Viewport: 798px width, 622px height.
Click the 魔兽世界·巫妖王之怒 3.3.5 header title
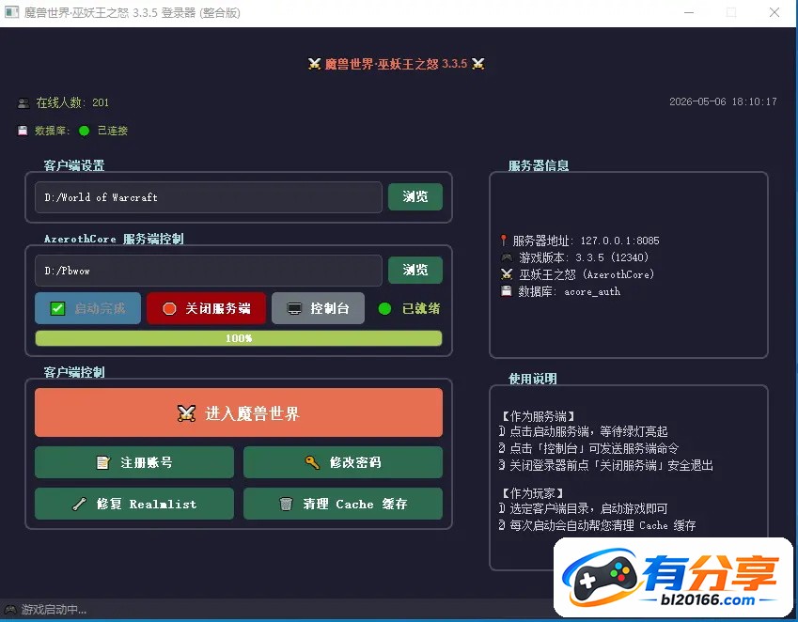tap(396, 64)
